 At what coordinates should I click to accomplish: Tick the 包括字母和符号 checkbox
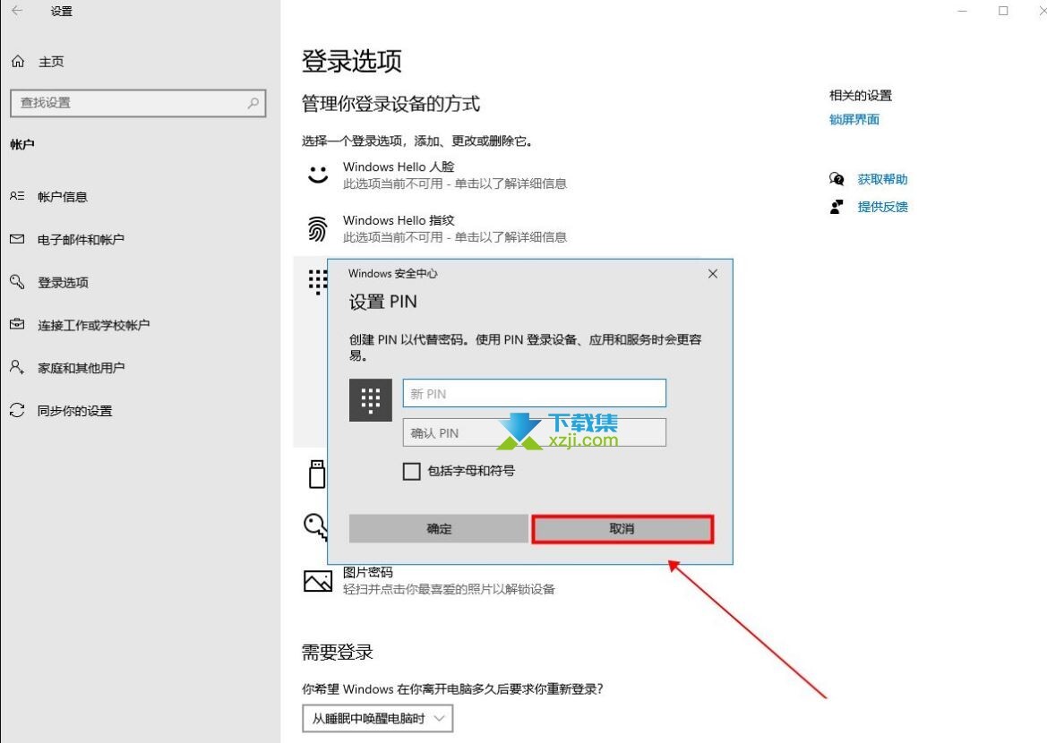(x=411, y=471)
